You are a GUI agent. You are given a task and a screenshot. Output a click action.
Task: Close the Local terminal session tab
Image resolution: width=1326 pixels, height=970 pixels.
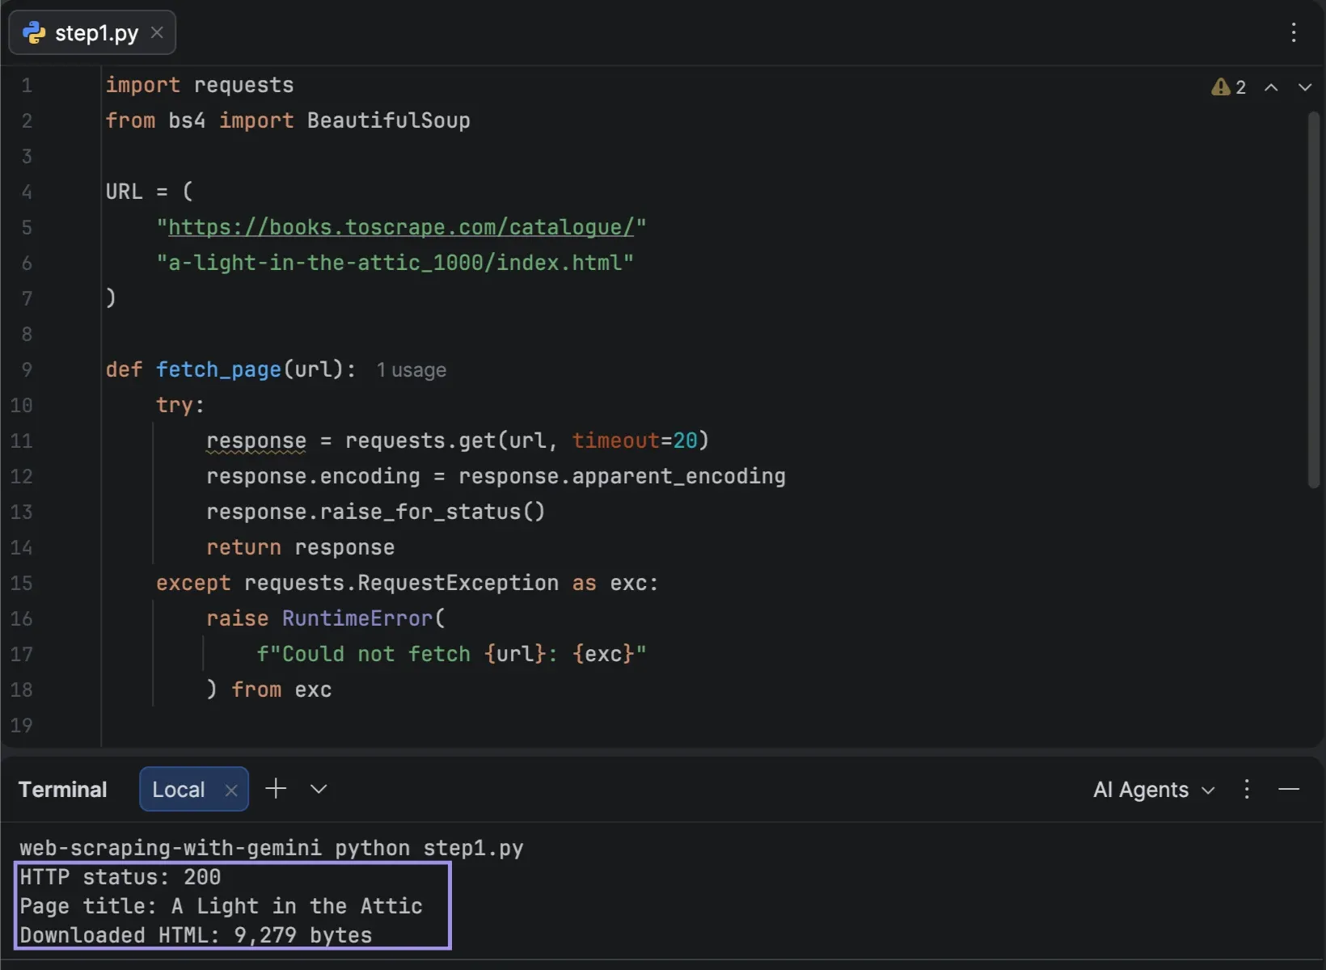(231, 791)
